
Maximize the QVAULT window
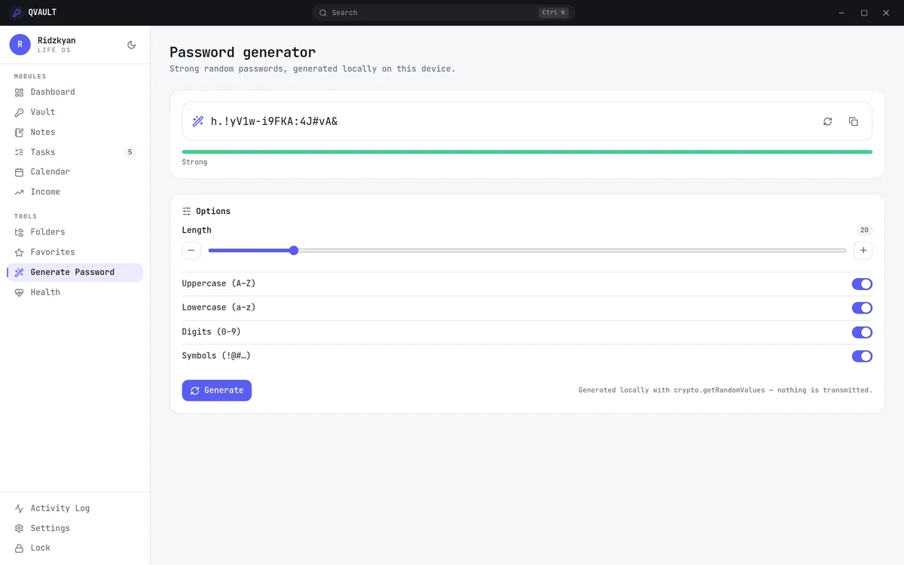[864, 13]
